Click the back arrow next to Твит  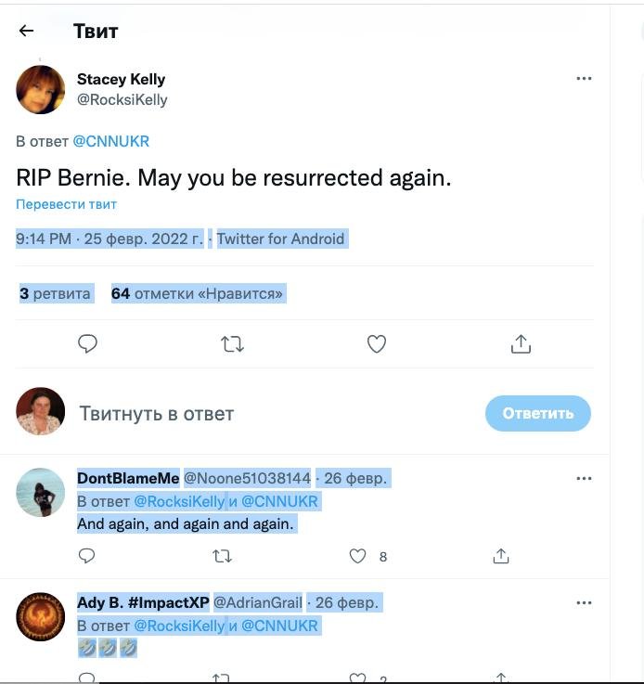click(26, 31)
